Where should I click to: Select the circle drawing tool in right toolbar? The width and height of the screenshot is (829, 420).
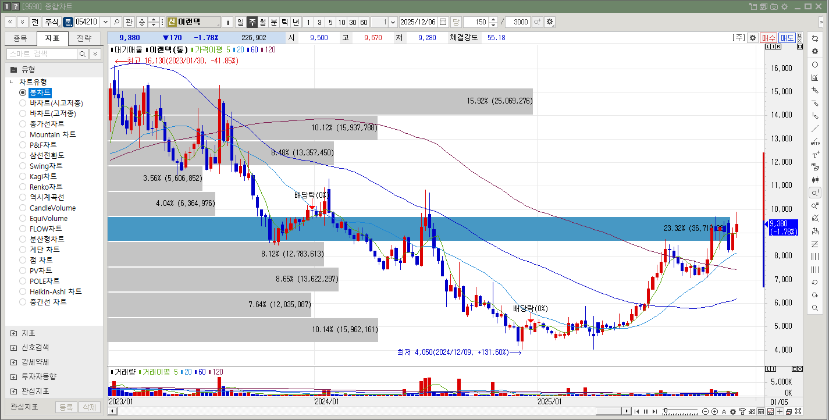point(815,65)
